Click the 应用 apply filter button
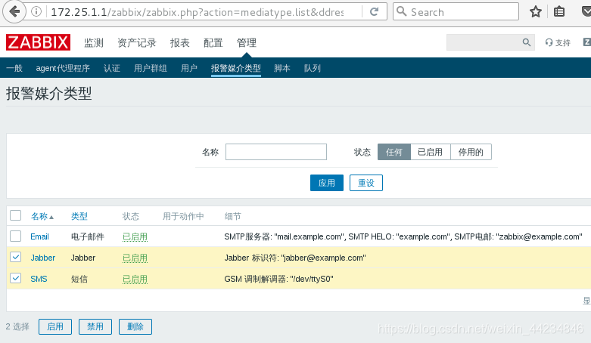 pyautogui.click(x=327, y=183)
